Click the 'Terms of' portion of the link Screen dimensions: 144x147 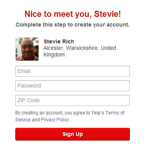point(115,113)
